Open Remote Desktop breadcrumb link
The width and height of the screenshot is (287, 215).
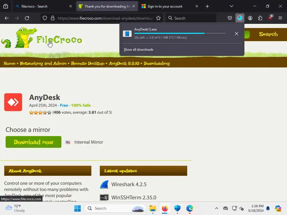pyautogui.click(x=88, y=64)
